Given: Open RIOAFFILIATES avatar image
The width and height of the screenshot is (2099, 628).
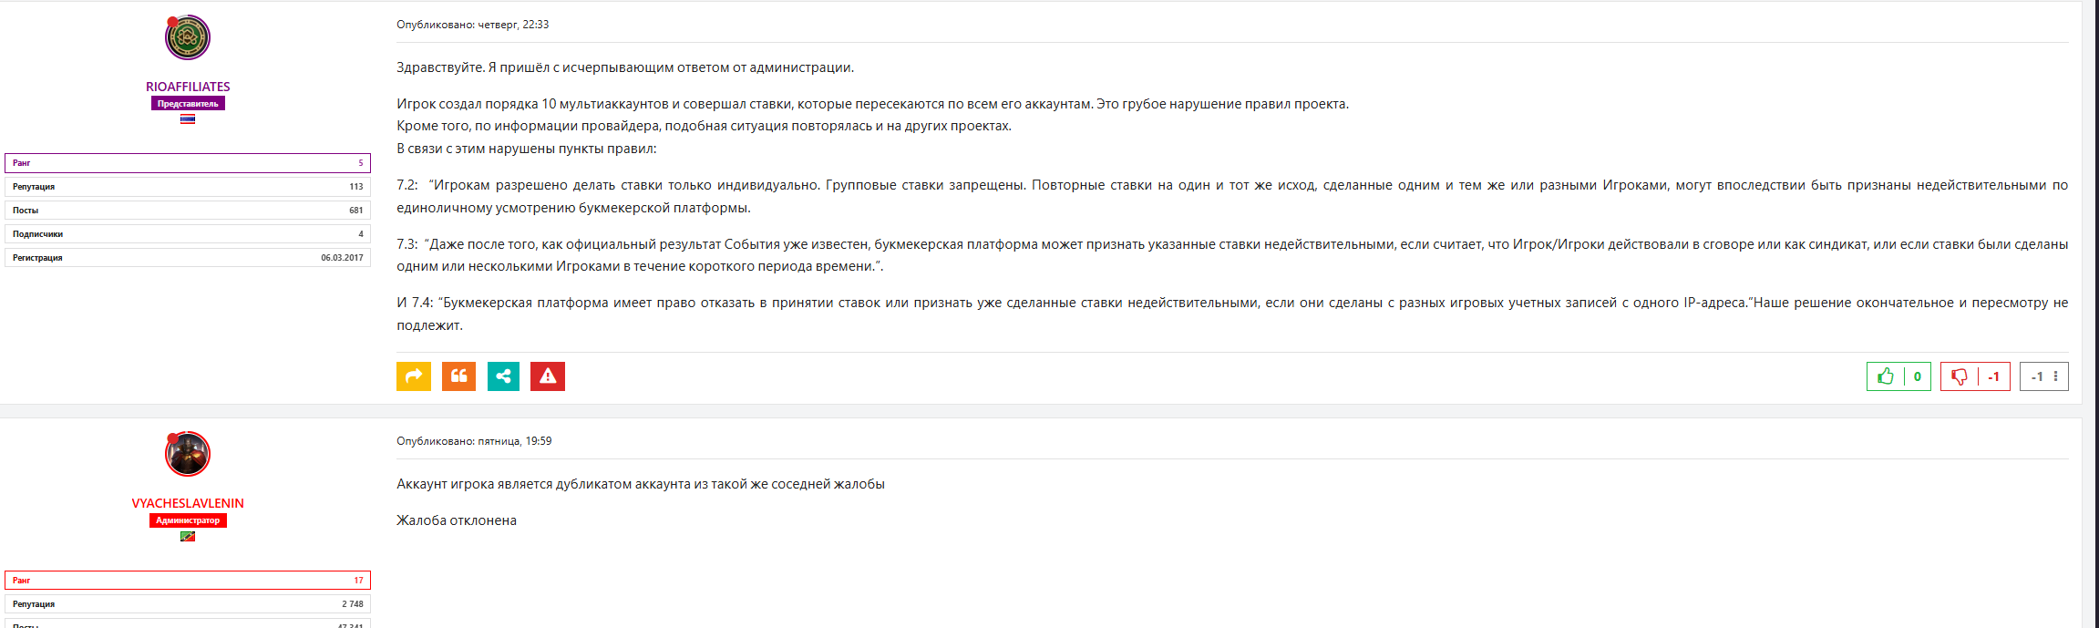Looking at the screenshot, I should 188,38.
